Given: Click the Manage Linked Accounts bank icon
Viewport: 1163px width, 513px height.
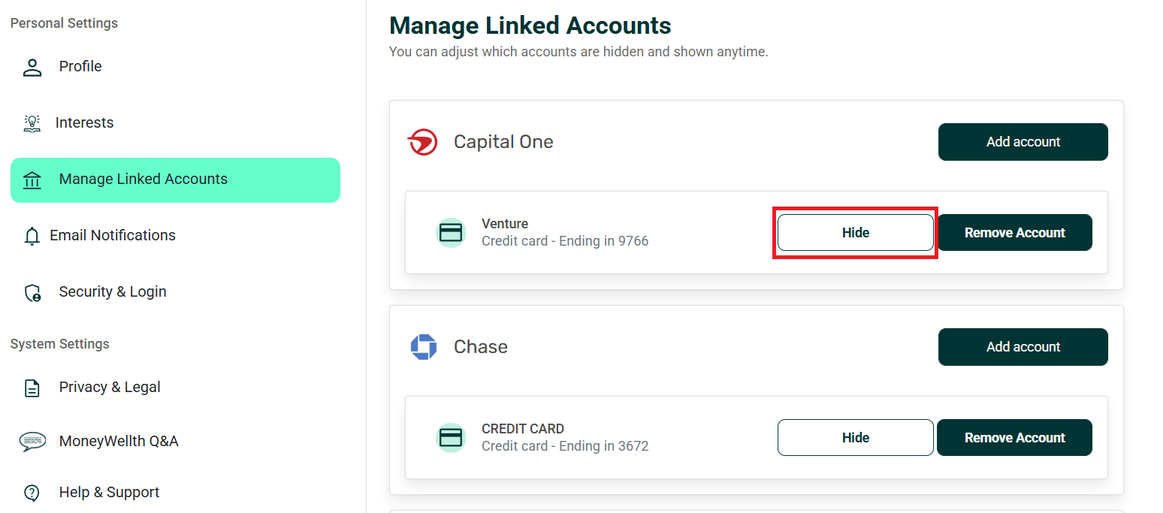Looking at the screenshot, I should 32,180.
